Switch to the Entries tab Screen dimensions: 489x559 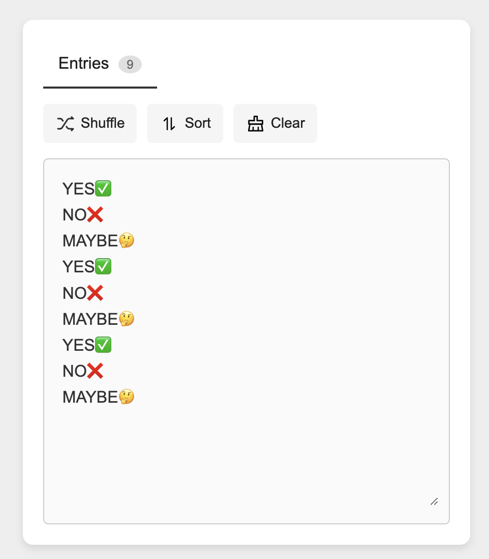(84, 64)
